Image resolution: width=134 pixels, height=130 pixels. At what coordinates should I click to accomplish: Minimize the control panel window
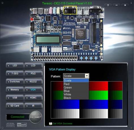[116, 5]
